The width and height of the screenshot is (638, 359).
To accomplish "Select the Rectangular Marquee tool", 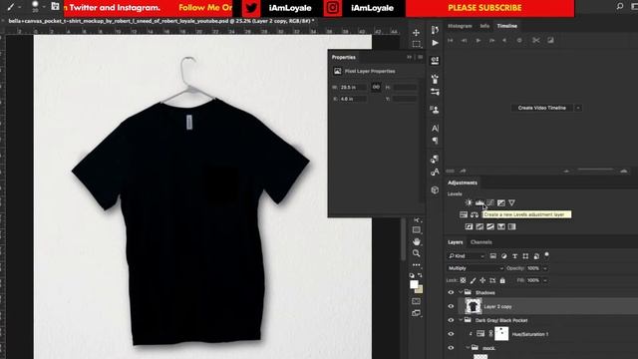I will [x=416, y=44].
